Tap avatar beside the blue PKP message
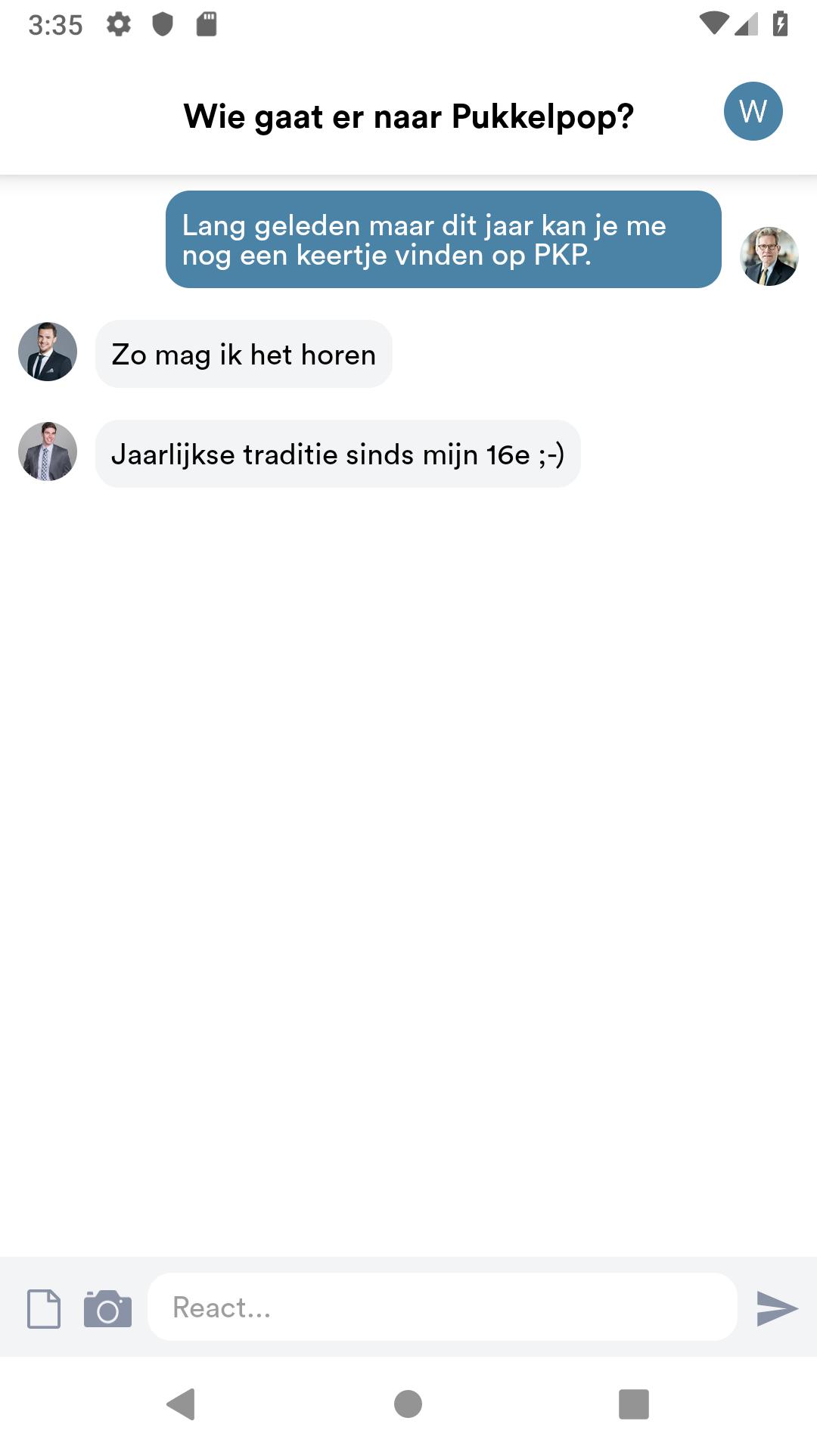817x1452 pixels. click(x=769, y=256)
